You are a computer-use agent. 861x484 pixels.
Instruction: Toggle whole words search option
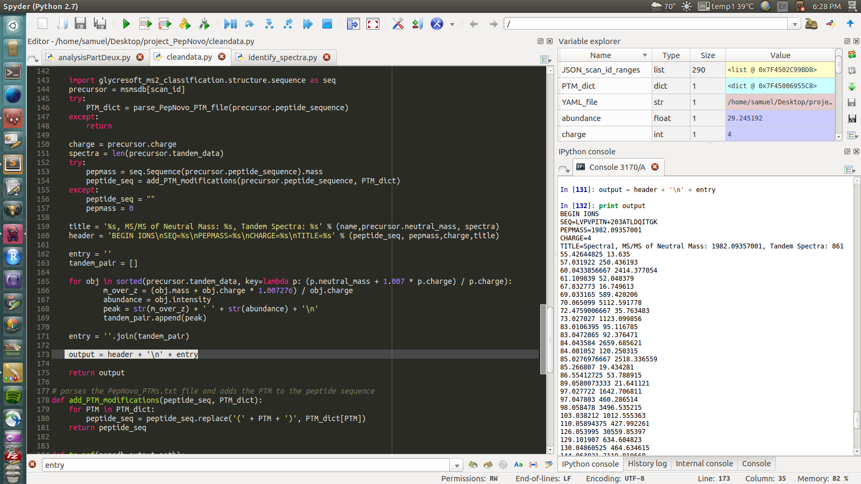[x=533, y=465]
